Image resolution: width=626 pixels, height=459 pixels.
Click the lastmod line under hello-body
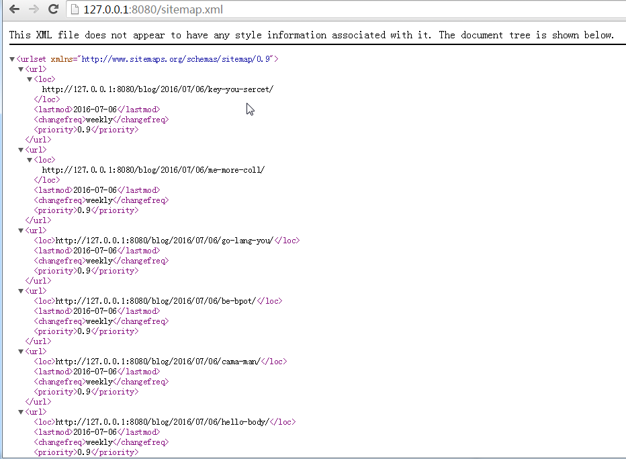97,432
